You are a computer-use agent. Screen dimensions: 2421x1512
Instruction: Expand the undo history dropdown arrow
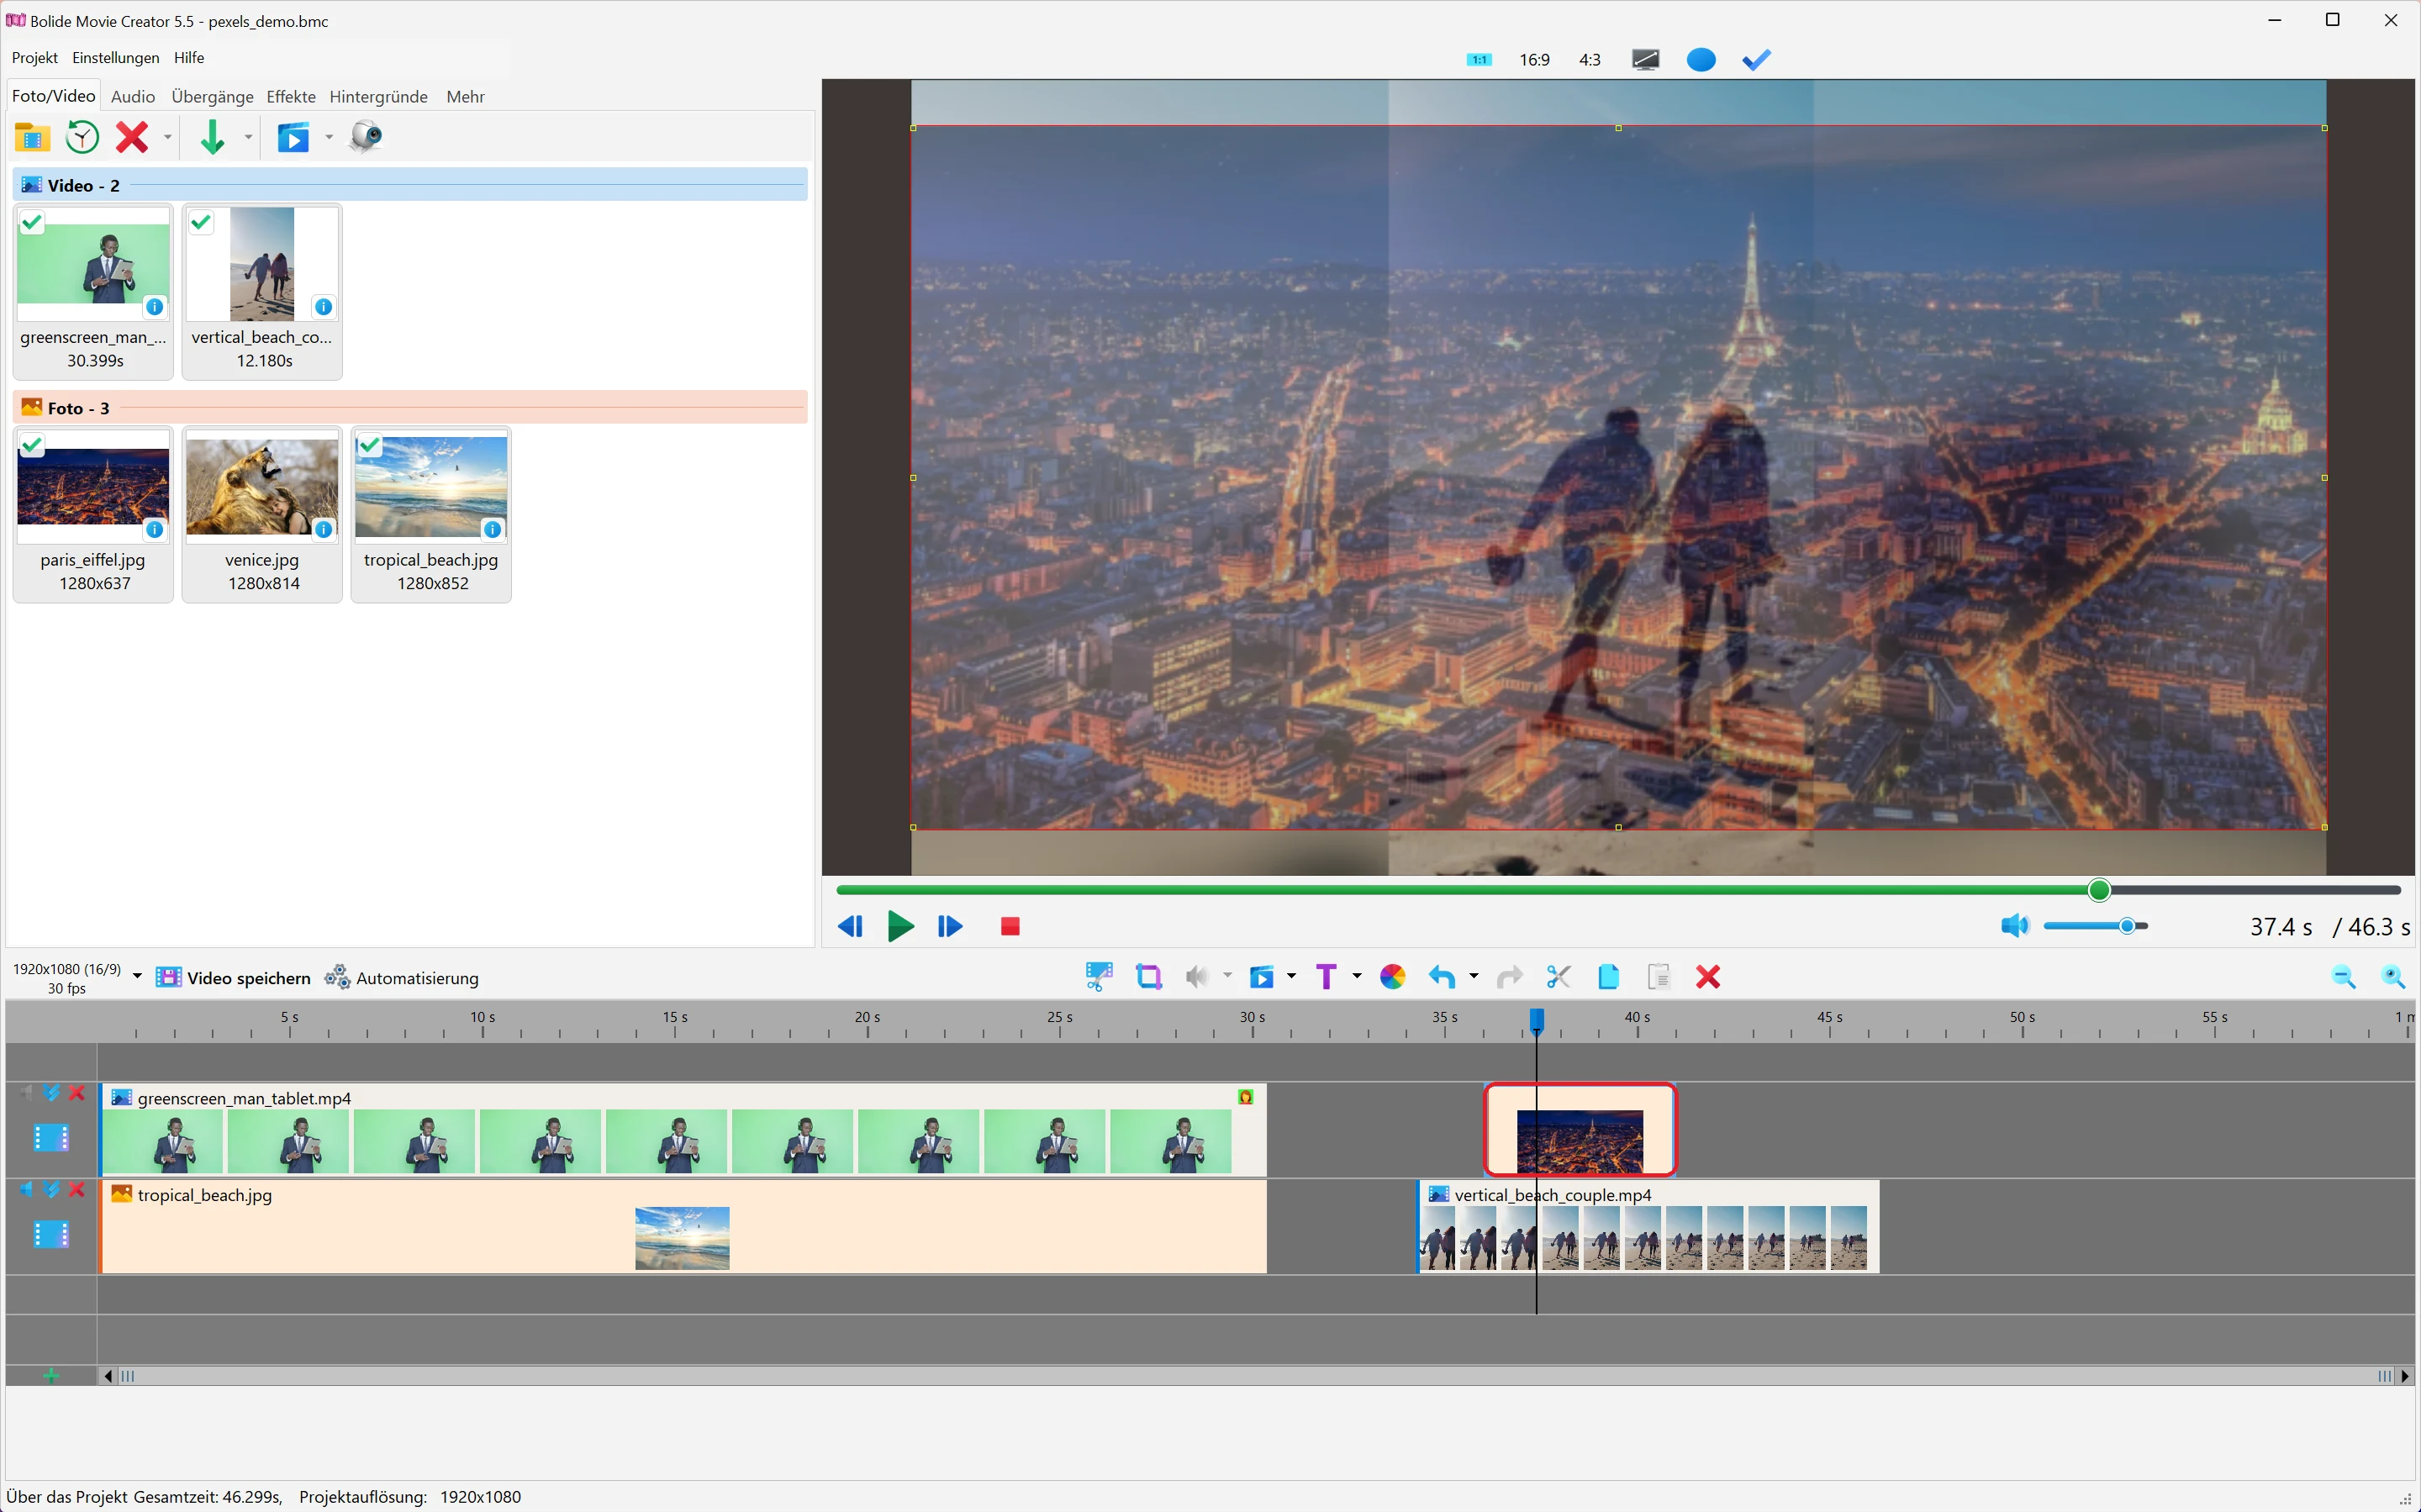point(1474,977)
